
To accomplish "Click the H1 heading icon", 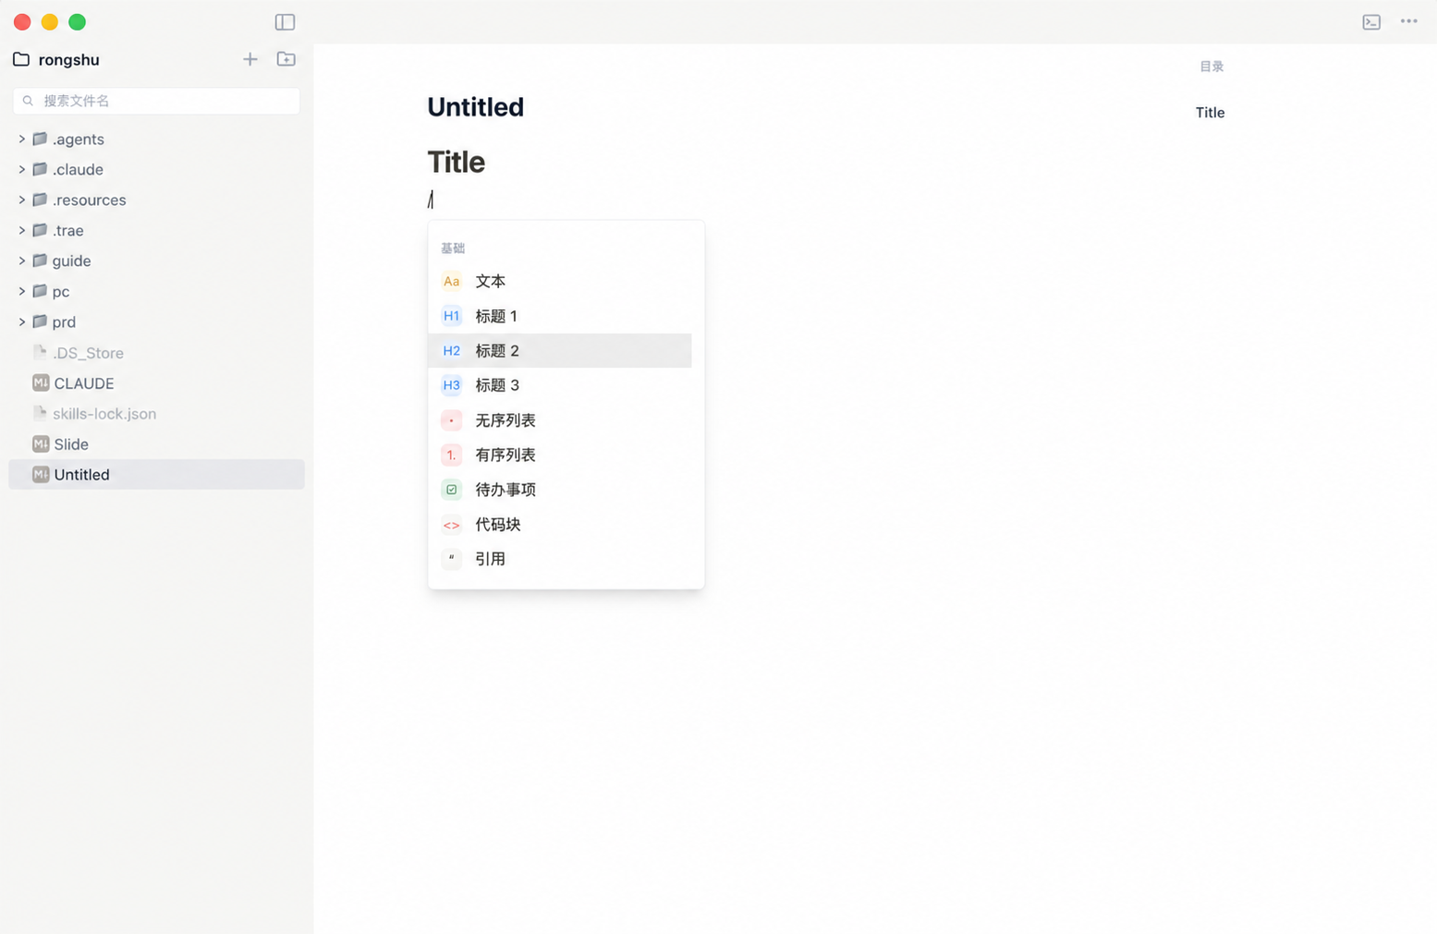I will [x=451, y=316].
